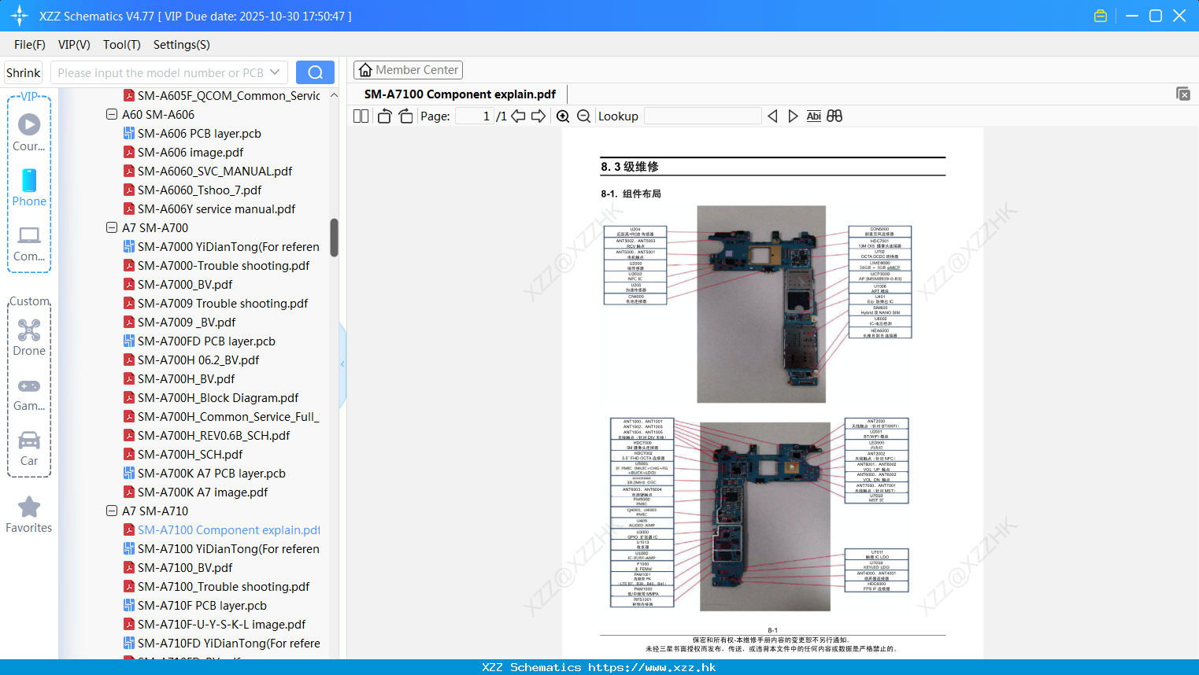Click the file tree scrollbar thumb
Viewport: 1199px width, 675px height.
click(x=334, y=238)
